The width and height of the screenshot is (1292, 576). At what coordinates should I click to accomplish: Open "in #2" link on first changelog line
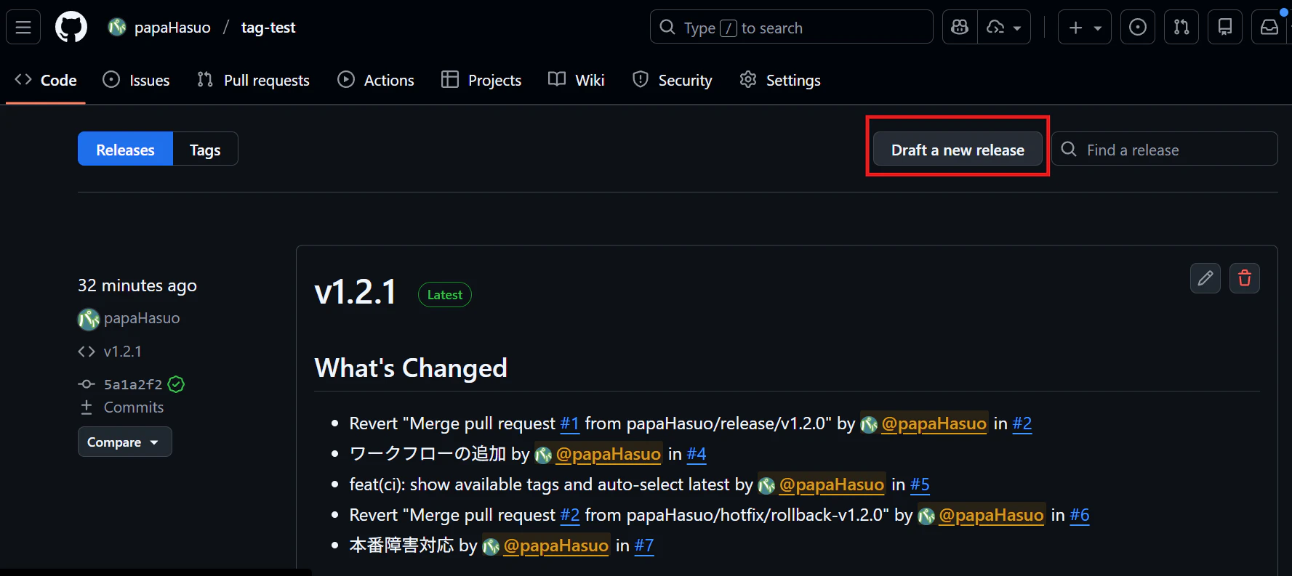[x=1022, y=423]
